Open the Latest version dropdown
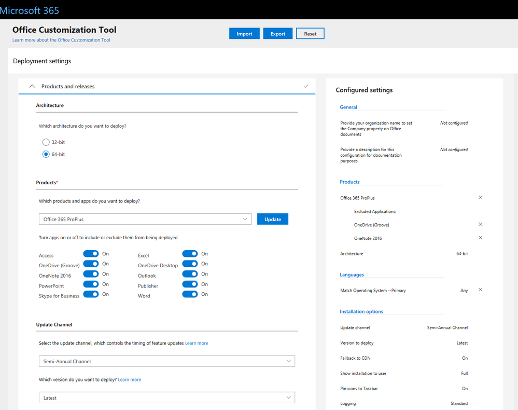 [167, 398]
